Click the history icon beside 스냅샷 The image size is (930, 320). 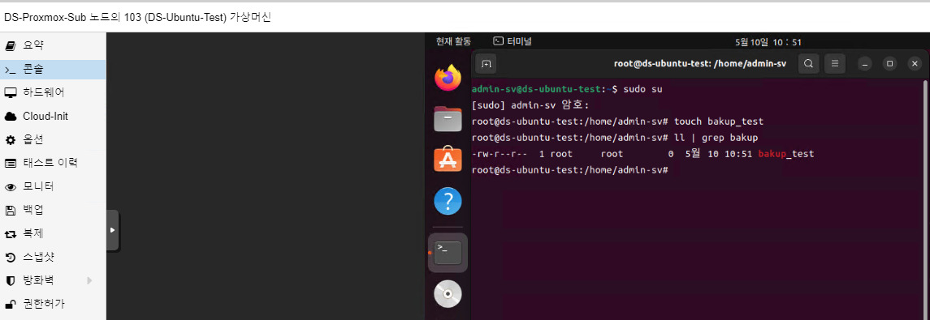tap(10, 258)
